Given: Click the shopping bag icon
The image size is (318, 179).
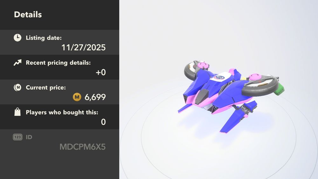Looking at the screenshot, I should (17, 112).
